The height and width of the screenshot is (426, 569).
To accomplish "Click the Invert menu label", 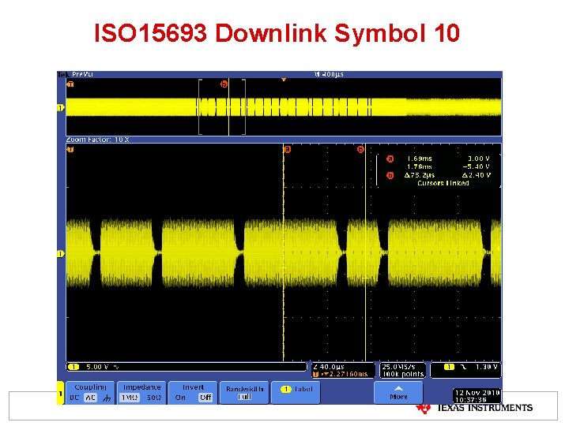I will coord(193,387).
